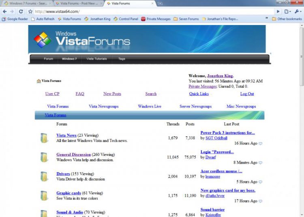
Task: Open the Control Panel bookmark
Action: click(x=126, y=19)
